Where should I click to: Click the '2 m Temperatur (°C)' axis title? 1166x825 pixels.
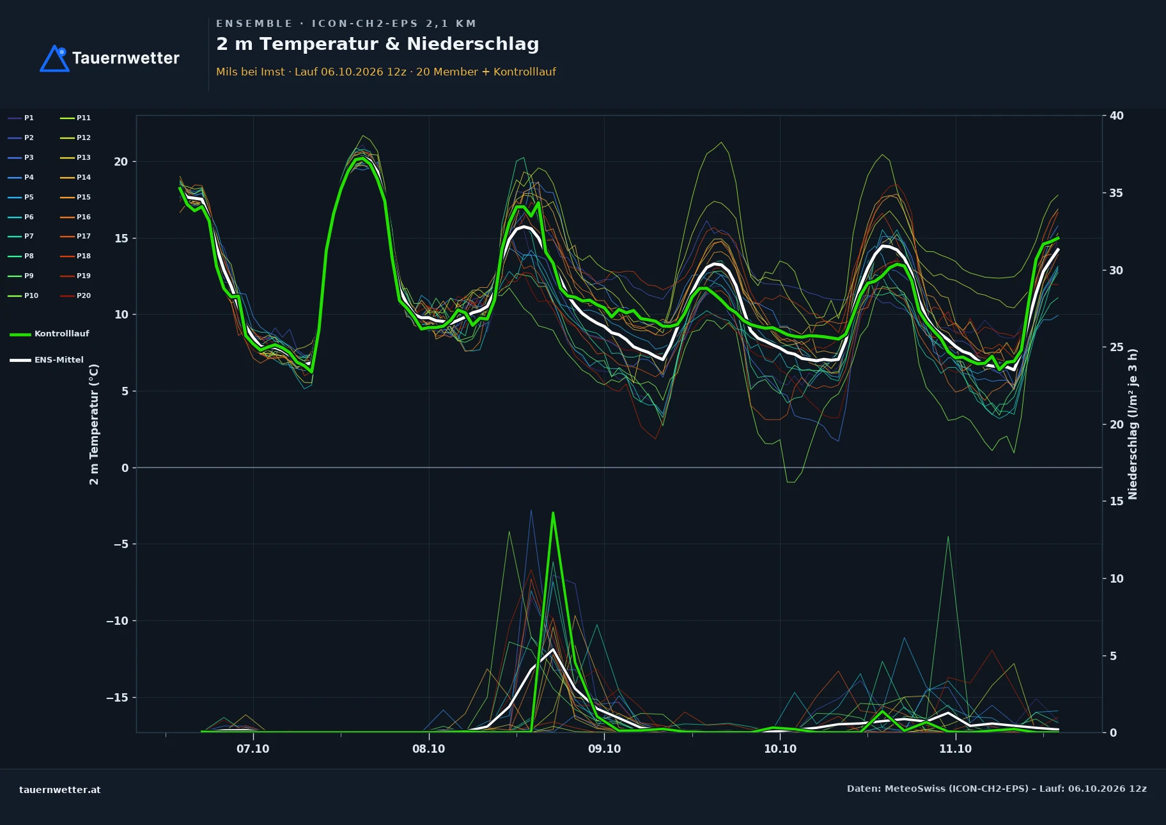(94, 424)
